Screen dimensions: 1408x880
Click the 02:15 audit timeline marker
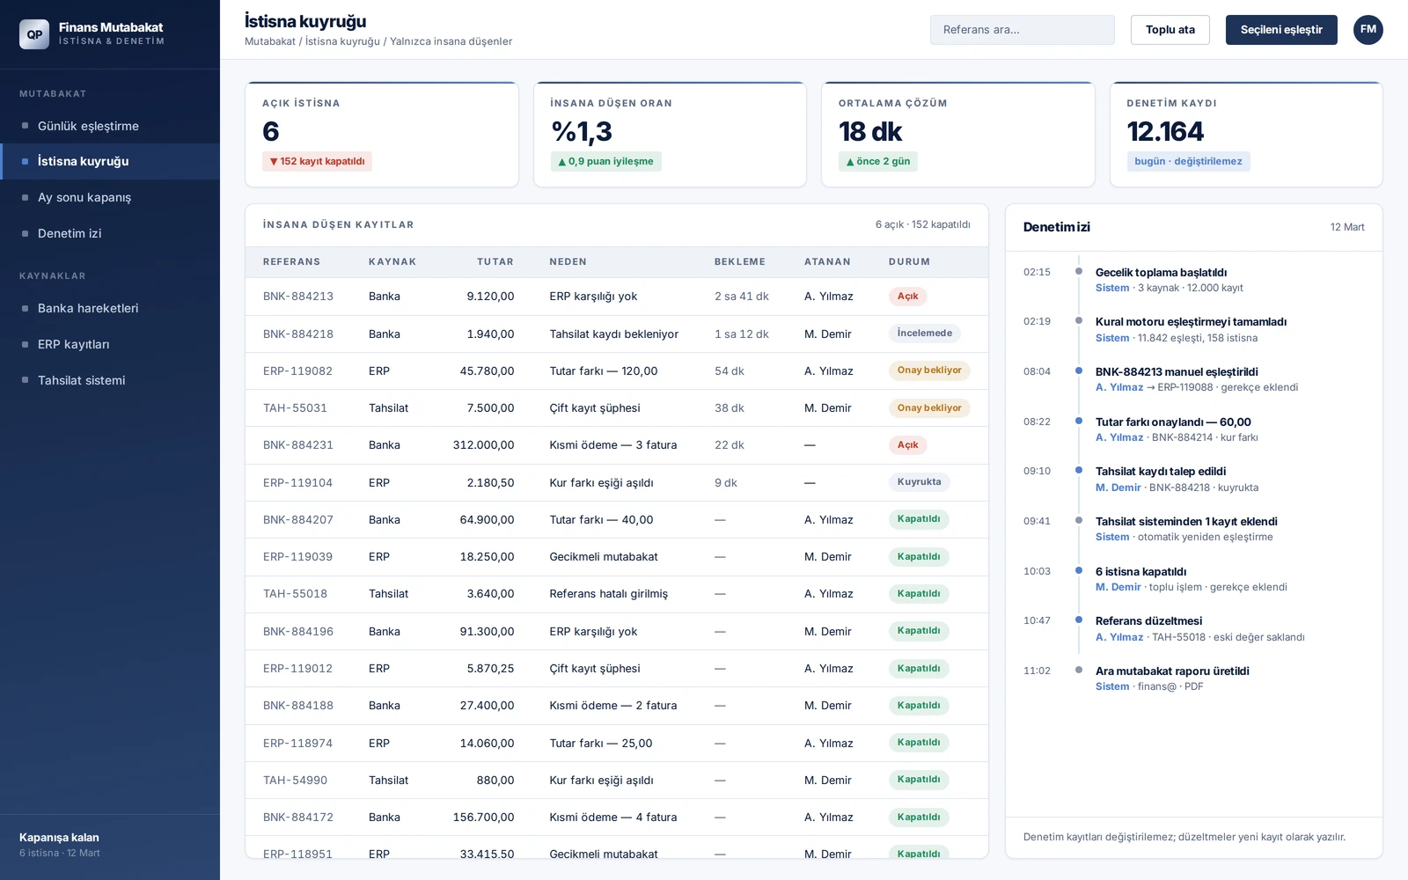(1079, 271)
